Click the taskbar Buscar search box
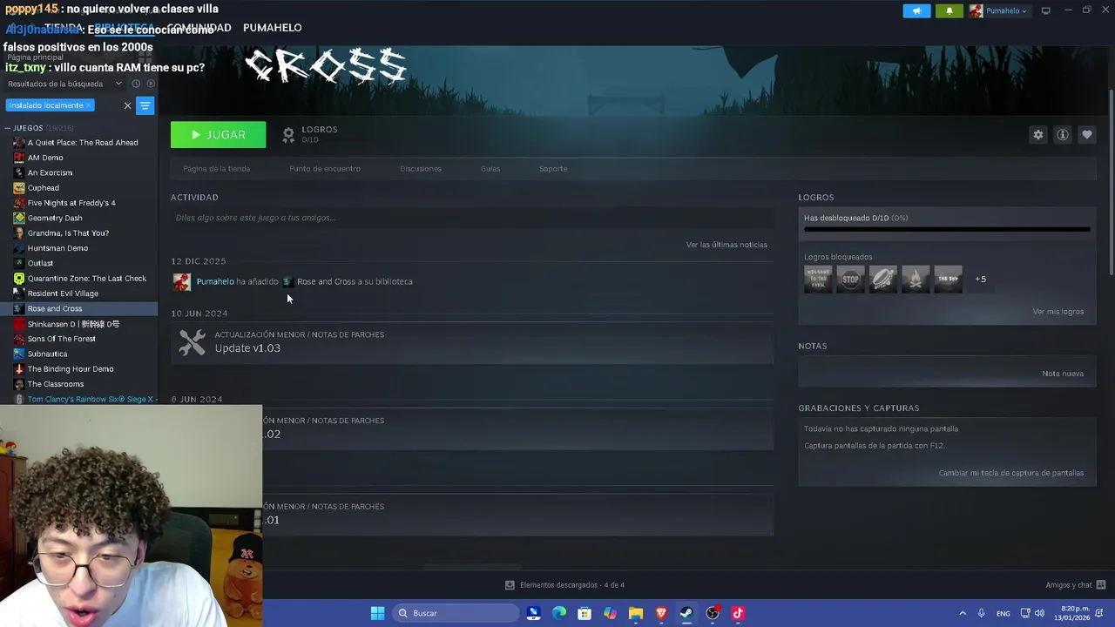Screen dimensions: 1115x627 [x=455, y=613]
